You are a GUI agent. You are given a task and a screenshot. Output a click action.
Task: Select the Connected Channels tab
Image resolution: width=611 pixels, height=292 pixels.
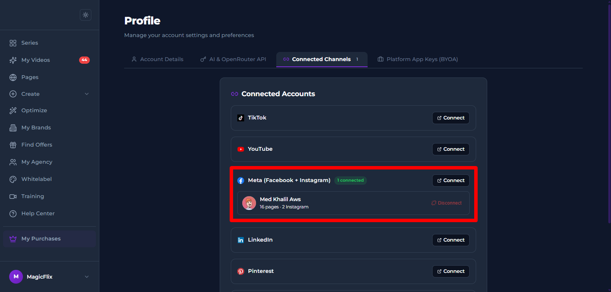tap(322, 60)
